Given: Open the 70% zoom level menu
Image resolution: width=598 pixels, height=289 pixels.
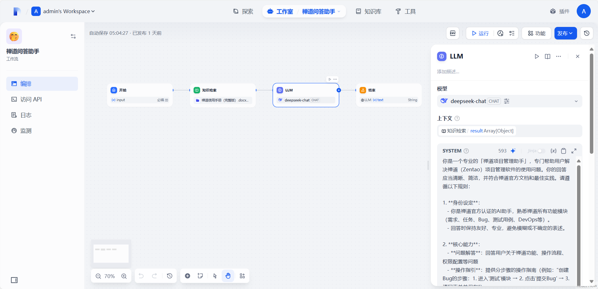Looking at the screenshot, I should click(x=110, y=276).
